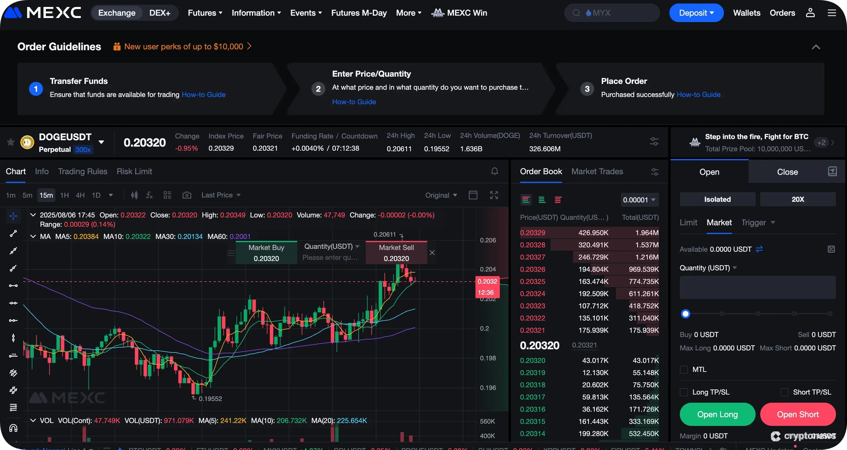
Task: Tick the Short TP/SL checkbox
Action: coord(785,392)
